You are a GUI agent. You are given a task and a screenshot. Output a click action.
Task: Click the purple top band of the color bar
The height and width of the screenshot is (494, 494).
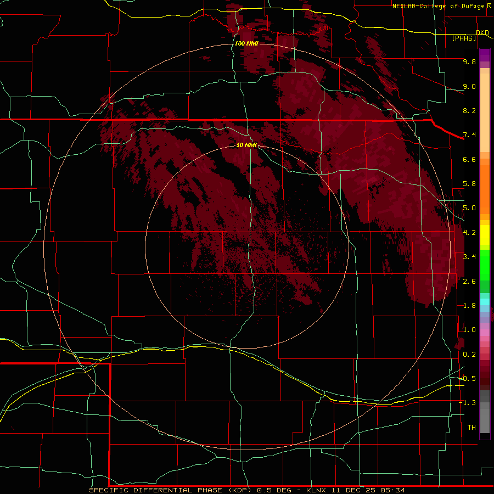click(x=485, y=55)
